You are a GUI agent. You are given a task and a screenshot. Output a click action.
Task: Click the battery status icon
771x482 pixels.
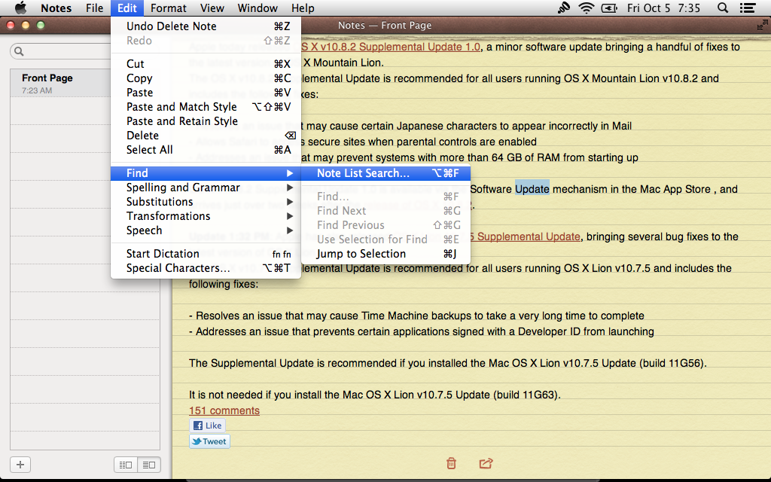coord(609,8)
